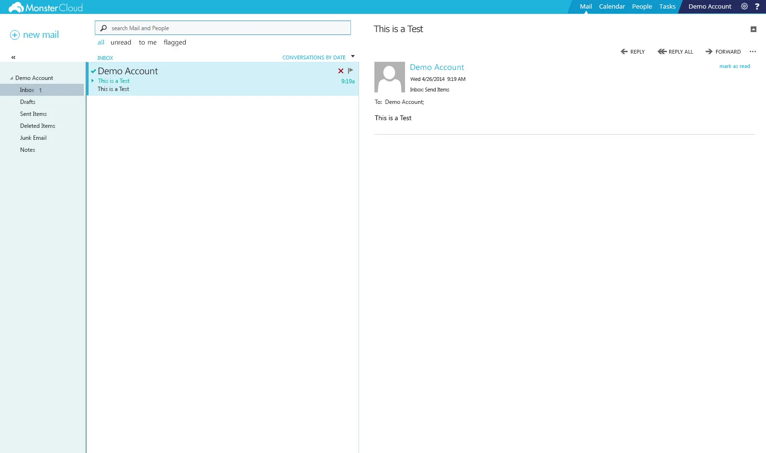
Task: Click the Demo Account recipient in To line
Action: click(405, 102)
